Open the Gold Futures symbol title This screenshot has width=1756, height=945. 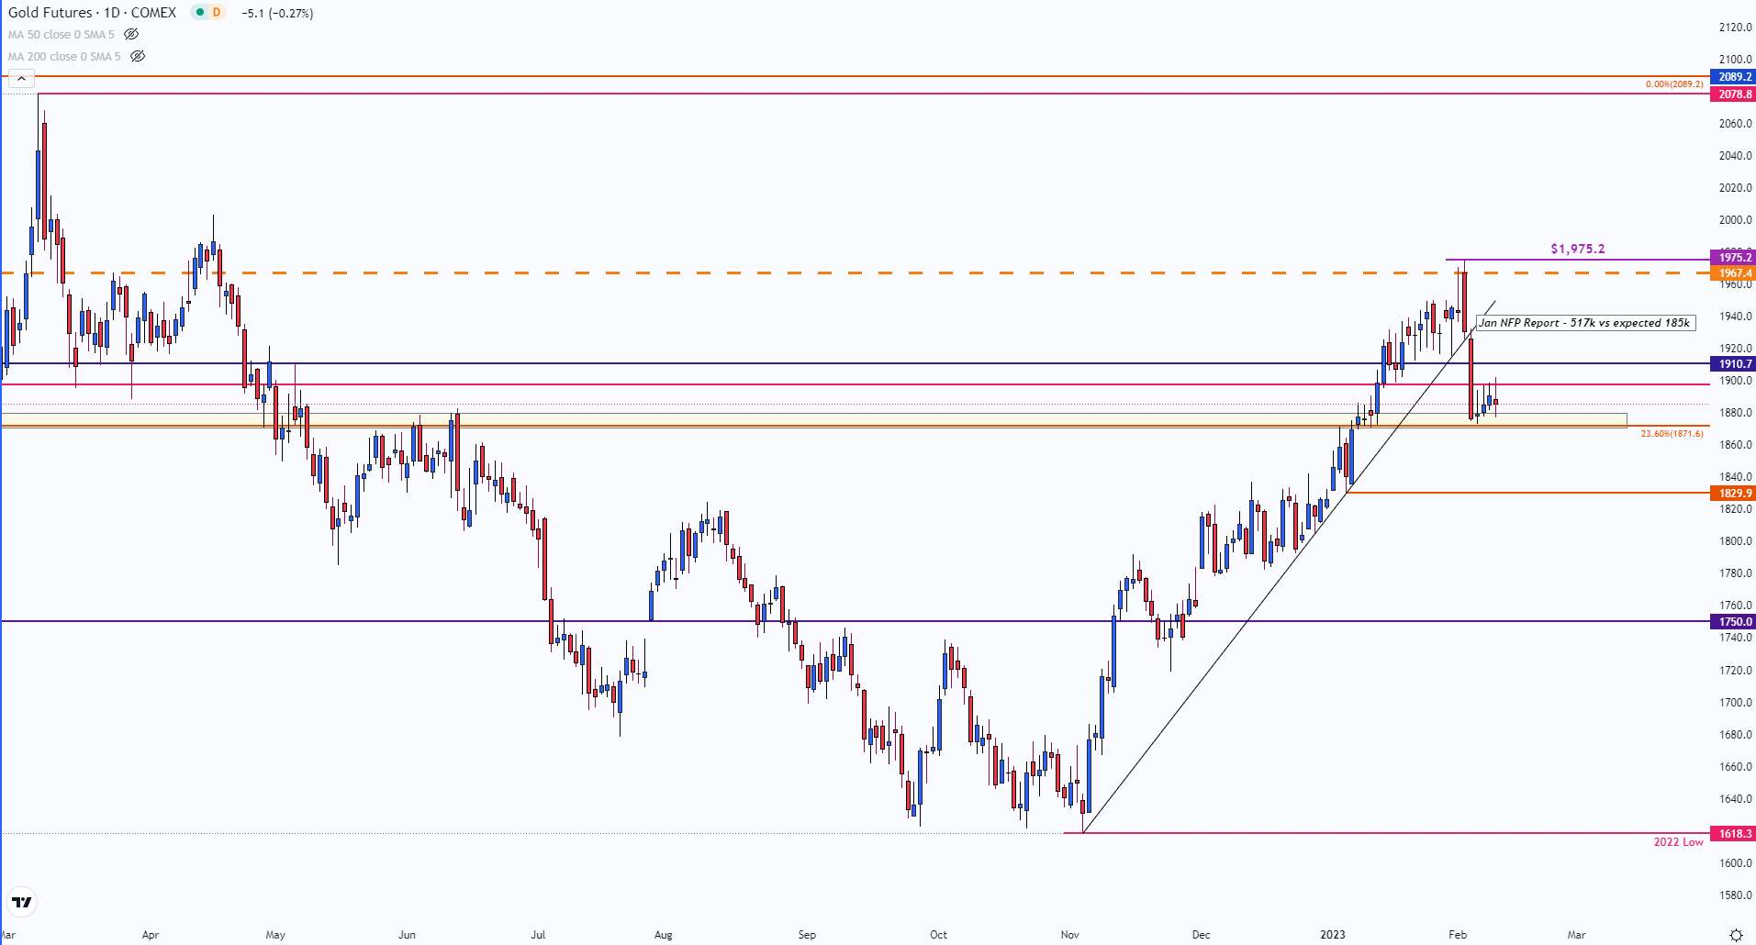coord(92,13)
